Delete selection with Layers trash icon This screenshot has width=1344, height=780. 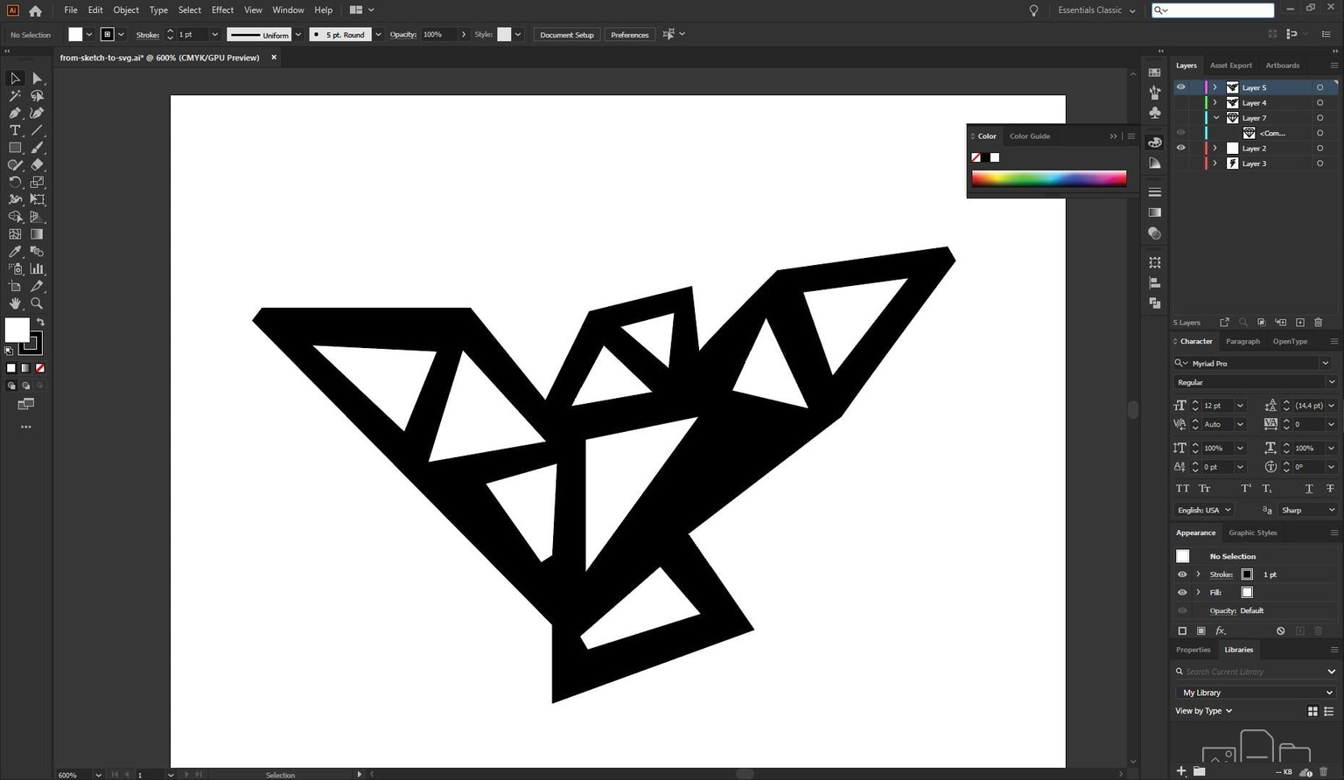pyautogui.click(x=1319, y=323)
